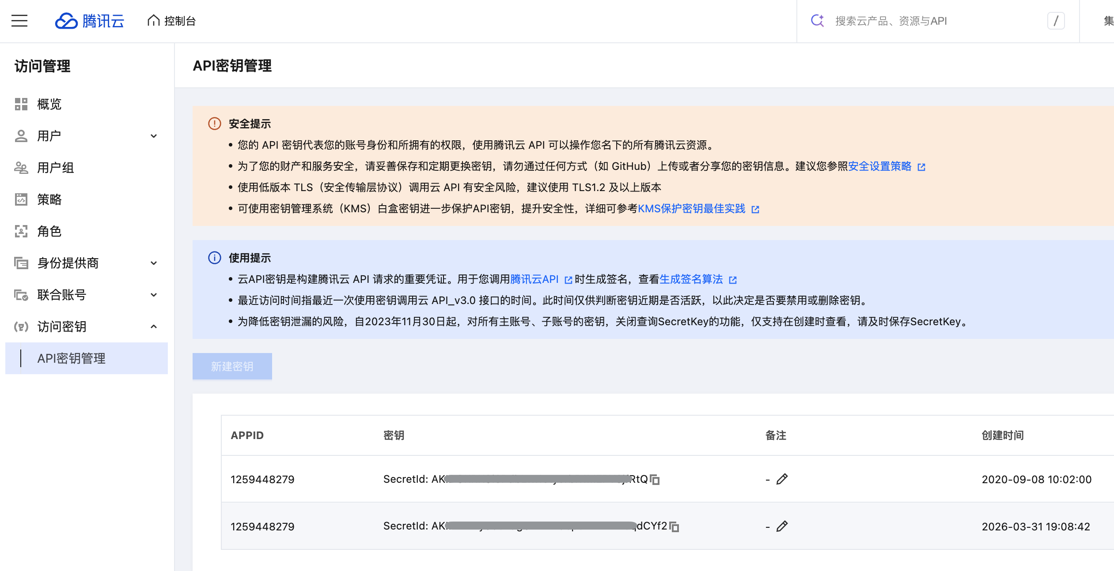Expand the 联合账号 chevron

tap(154, 295)
